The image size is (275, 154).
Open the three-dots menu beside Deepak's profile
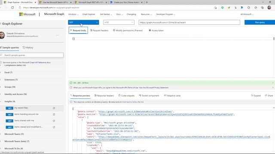pos(57,35)
